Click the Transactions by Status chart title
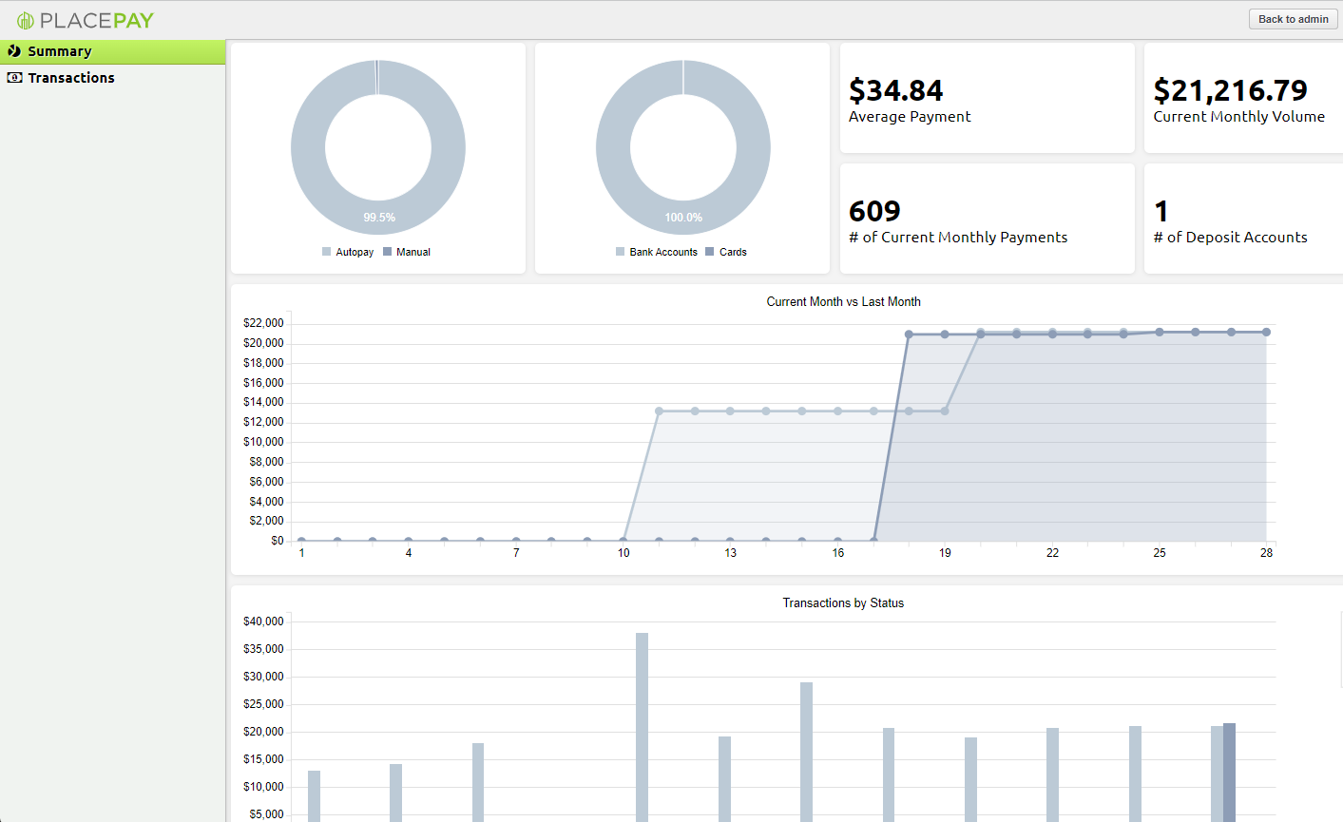The width and height of the screenshot is (1343, 822). 843,603
